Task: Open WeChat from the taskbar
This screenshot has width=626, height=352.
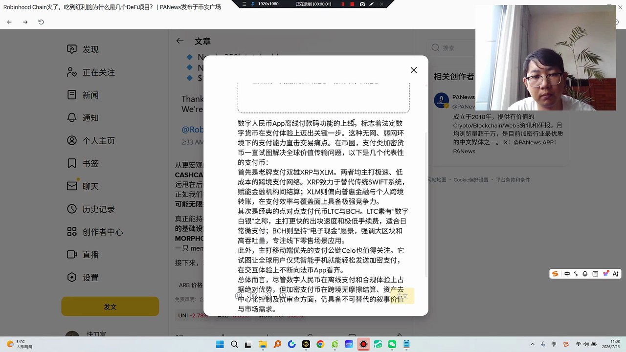Action: pos(392,344)
